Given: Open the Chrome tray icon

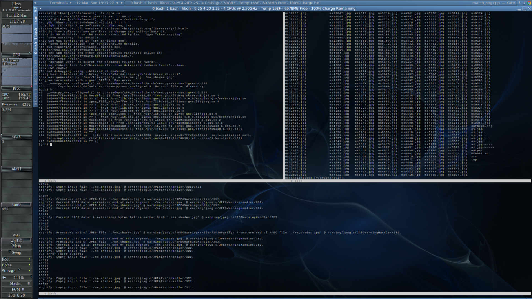Looking at the screenshot, I should click(x=529, y=3).
